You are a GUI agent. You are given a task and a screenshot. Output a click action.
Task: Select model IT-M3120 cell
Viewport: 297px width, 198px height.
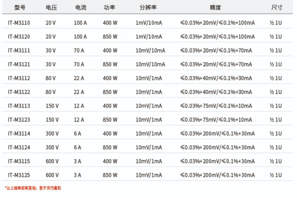pyautogui.click(x=19, y=37)
